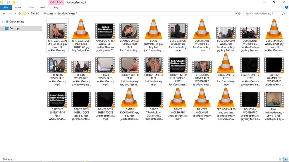Select the DANTE WORSHIPED JockFootFantasy.mov icon
Viewport: 289px width, 162px height.
(178, 98)
